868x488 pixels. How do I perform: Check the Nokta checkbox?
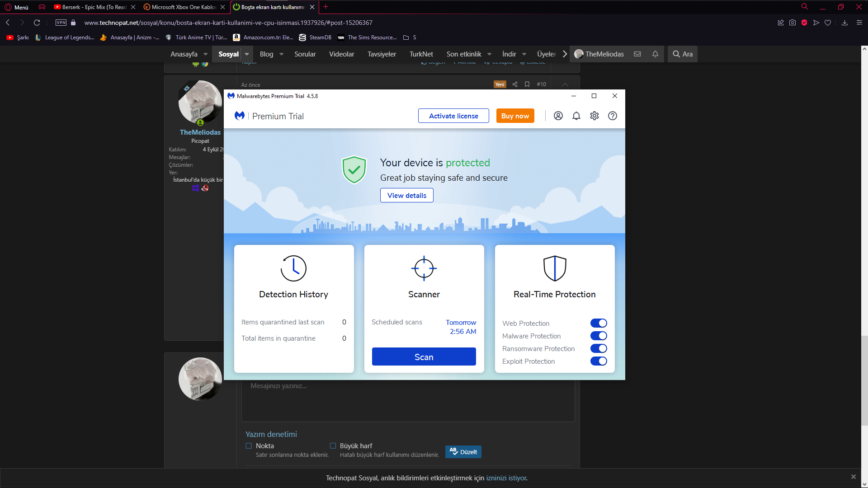coord(249,446)
